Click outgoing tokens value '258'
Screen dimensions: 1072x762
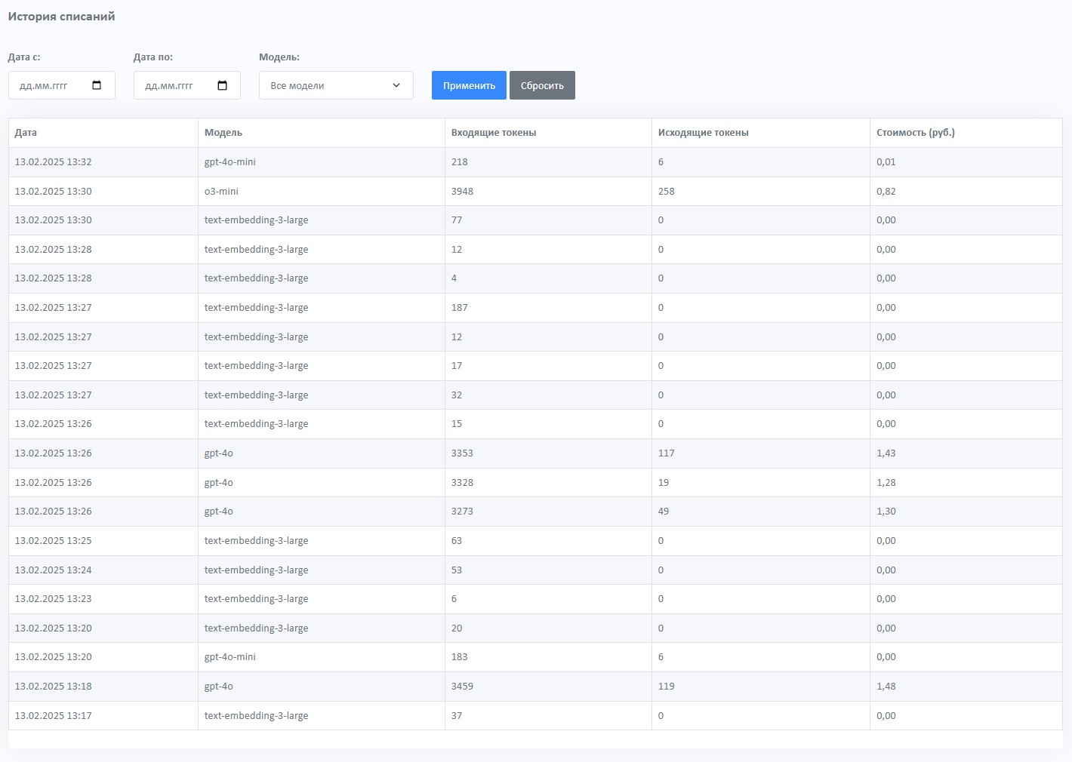pyautogui.click(x=667, y=192)
